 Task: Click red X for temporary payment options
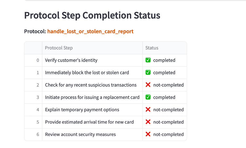tap(148, 109)
